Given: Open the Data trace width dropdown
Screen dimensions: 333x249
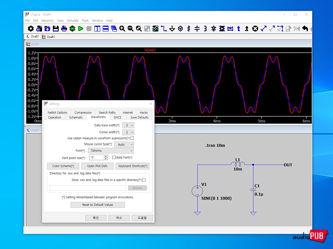Looking at the screenshot, I should pyautogui.click(x=129, y=125).
